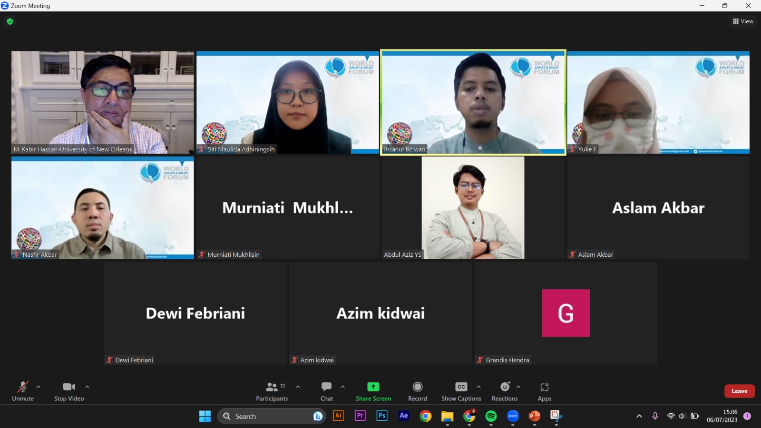Viewport: 761px width, 428px height.
Task: Start sharing with Share Screen
Action: pyautogui.click(x=373, y=391)
